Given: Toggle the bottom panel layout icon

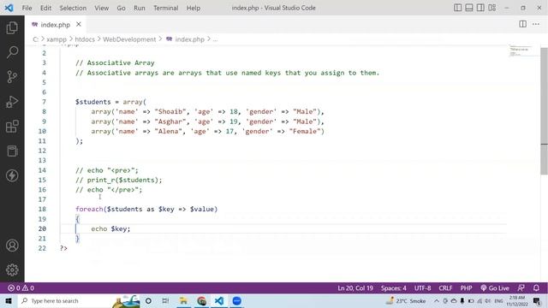Looking at the screenshot, I should [x=469, y=8].
